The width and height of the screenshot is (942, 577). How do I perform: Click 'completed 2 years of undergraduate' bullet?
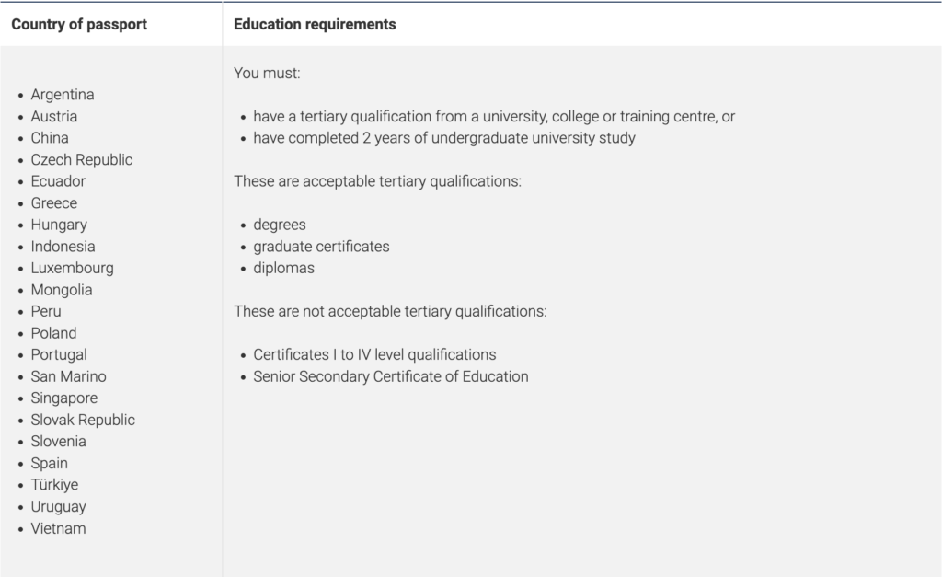click(444, 138)
